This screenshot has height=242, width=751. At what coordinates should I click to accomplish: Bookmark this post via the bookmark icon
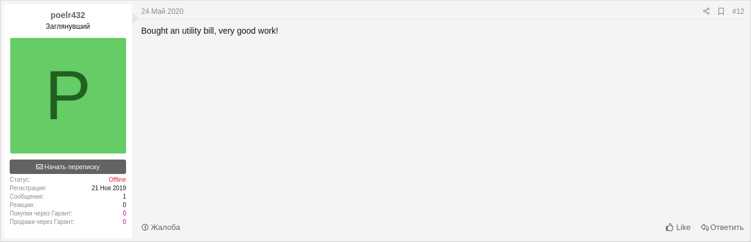coord(721,11)
